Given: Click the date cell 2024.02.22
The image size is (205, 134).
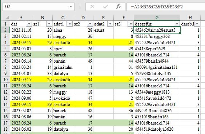Looking at the screenshot, I should pyautogui.click(x=21, y=92).
